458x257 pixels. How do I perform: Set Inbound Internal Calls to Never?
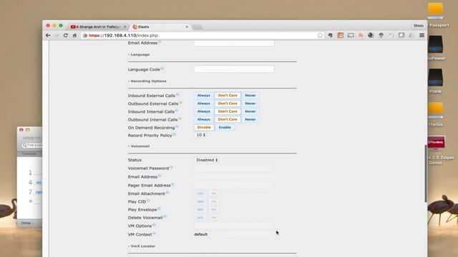pyautogui.click(x=250, y=111)
